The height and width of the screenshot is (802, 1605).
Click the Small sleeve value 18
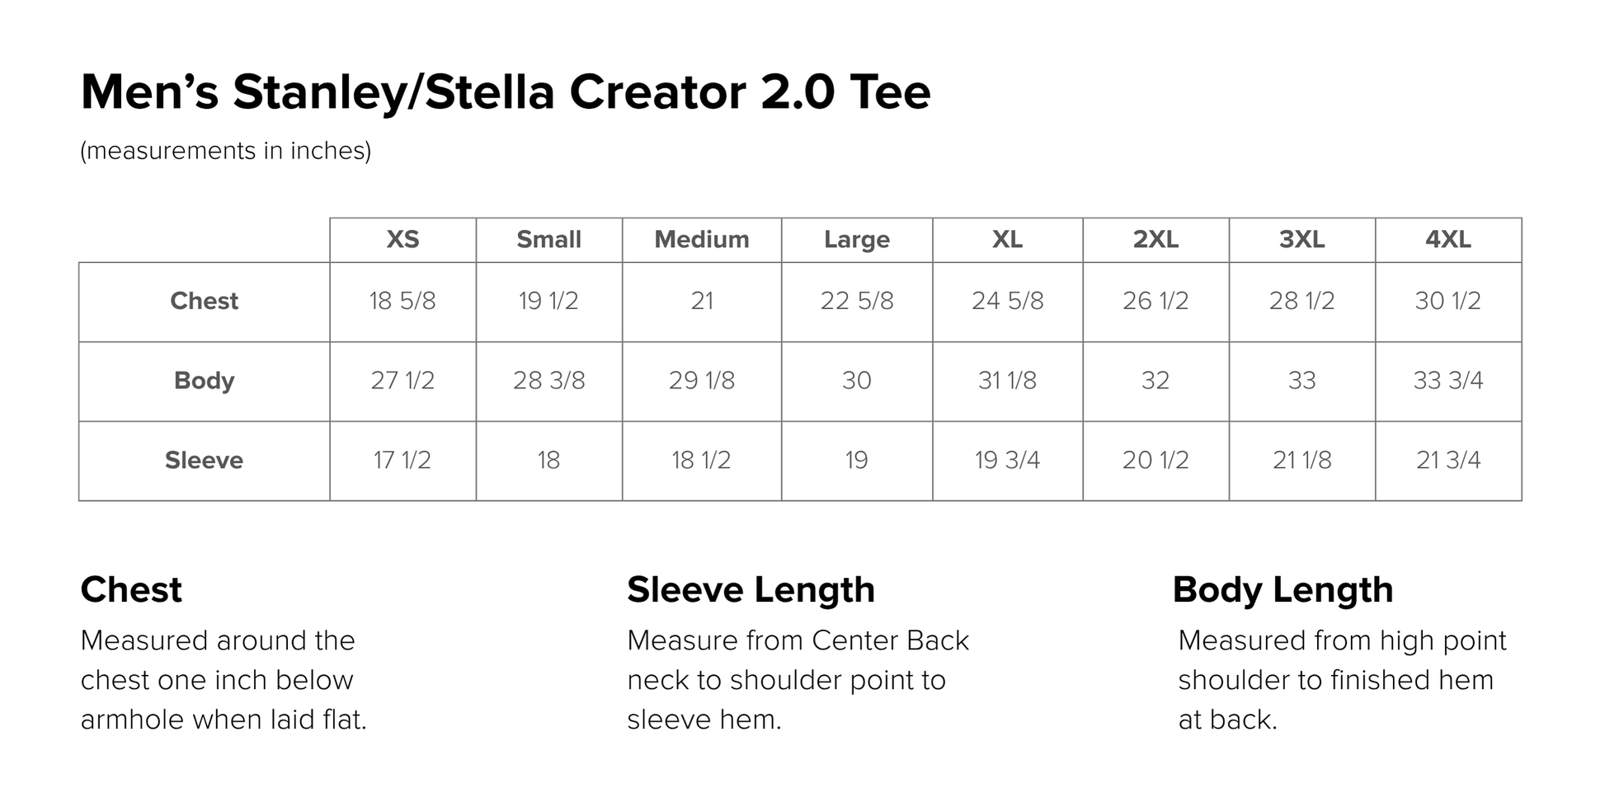click(548, 461)
